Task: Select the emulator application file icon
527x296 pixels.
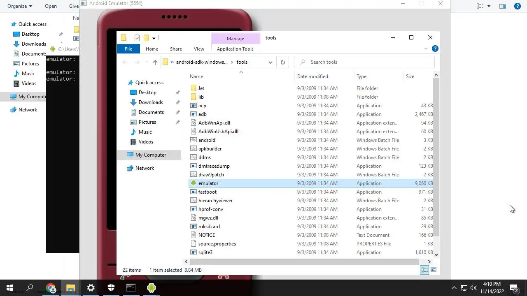Action: coord(194,183)
